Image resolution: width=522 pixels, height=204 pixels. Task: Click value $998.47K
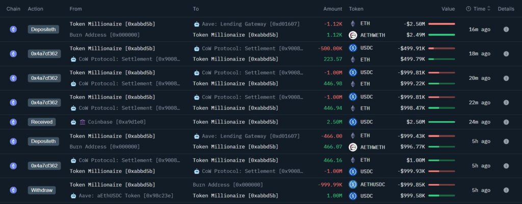pos(412,108)
